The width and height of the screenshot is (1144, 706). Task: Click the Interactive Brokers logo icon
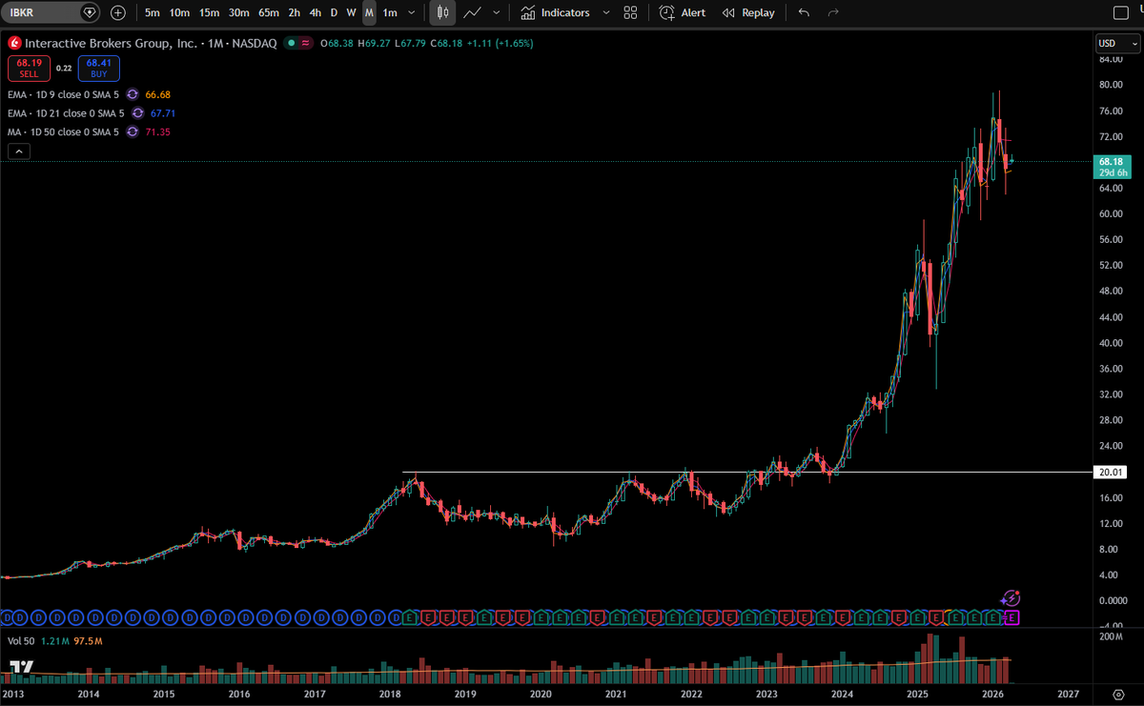[13, 44]
